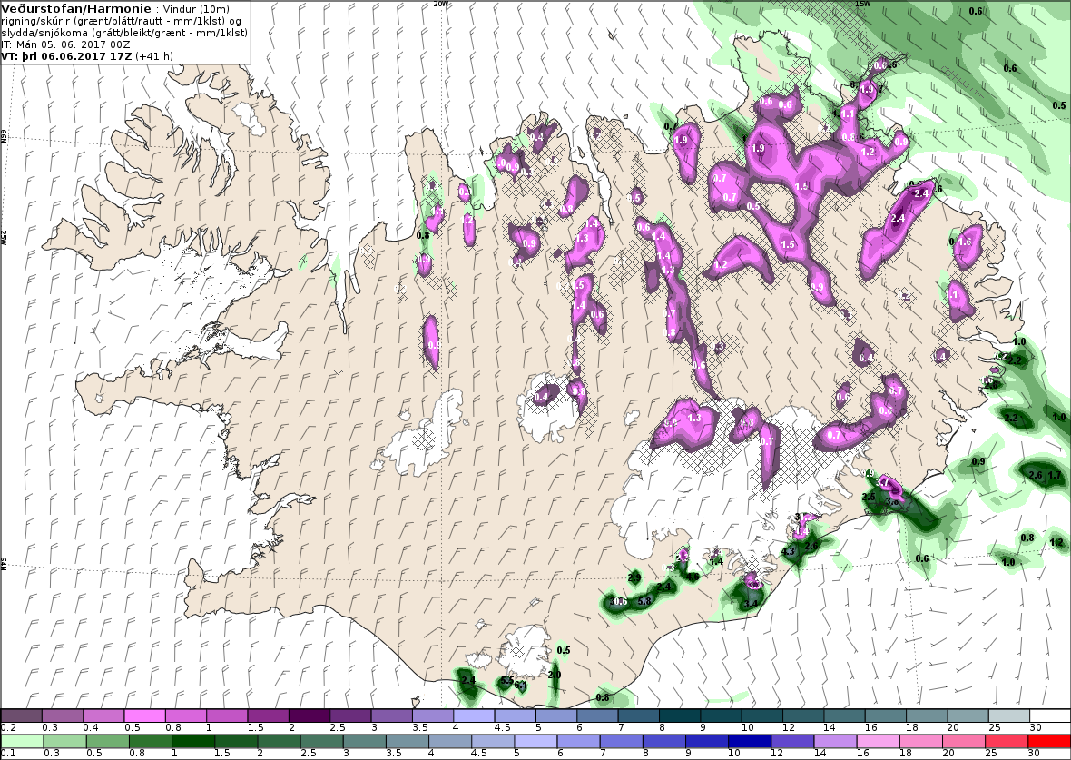Click the upper legend swatch starting at 1.5
Image resolution: width=1071 pixels, height=760 pixels.
269,716
